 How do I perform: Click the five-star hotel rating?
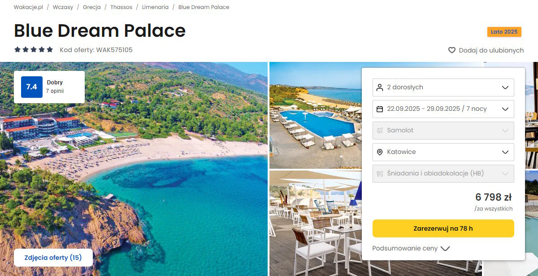coord(34,50)
